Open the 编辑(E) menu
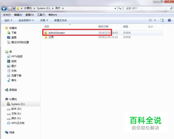The height and width of the screenshot is (139, 174). pos(18,15)
